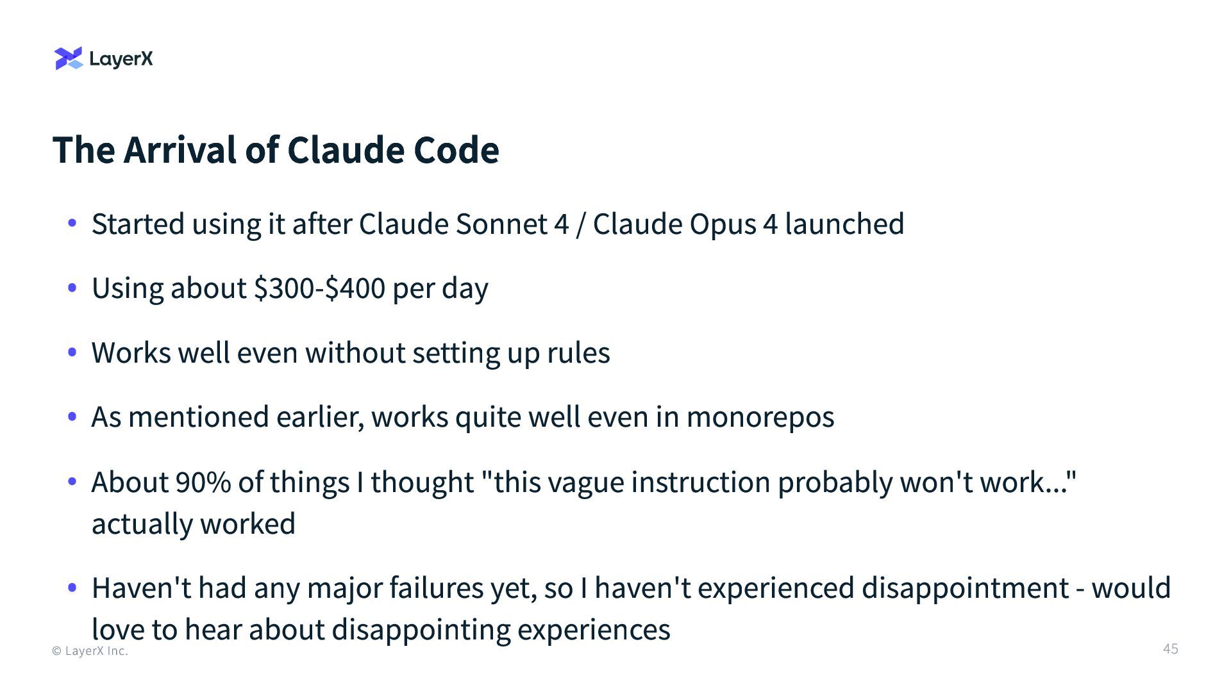Click the bullet dot before 'Haven't had any major'

coord(72,588)
